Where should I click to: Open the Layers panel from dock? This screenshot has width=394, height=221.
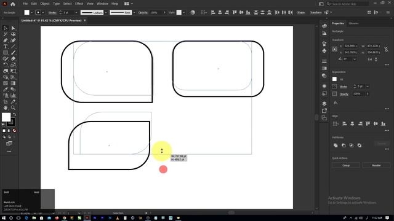pyautogui.click(x=324, y=104)
